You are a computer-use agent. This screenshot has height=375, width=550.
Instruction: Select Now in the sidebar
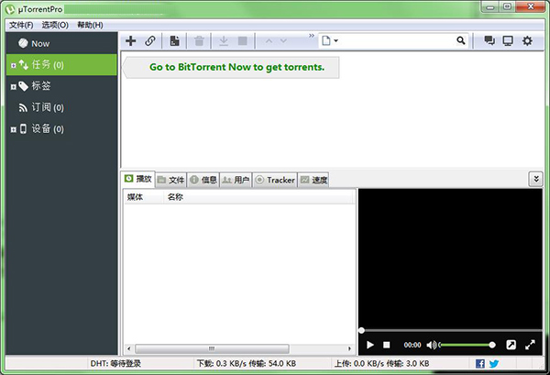tap(61, 43)
